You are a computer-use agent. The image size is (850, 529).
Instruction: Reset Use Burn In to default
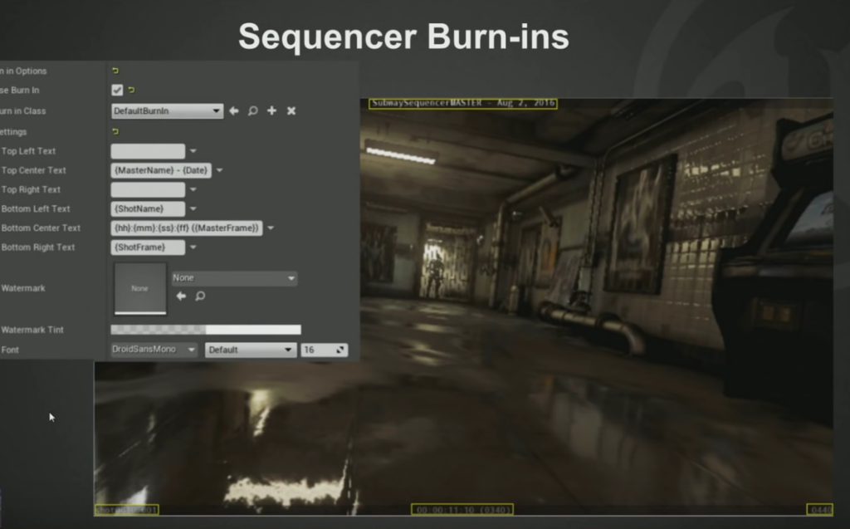coord(131,90)
